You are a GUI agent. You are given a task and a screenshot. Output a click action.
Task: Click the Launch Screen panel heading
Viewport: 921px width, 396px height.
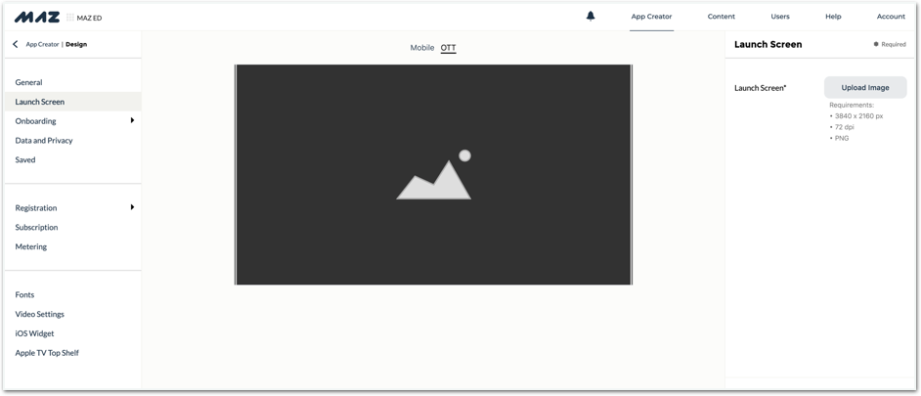(767, 44)
